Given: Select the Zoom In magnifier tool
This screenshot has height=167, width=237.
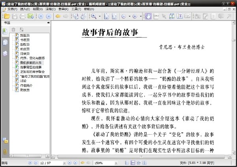Looking at the screenshot, I should click(x=94, y=16).
